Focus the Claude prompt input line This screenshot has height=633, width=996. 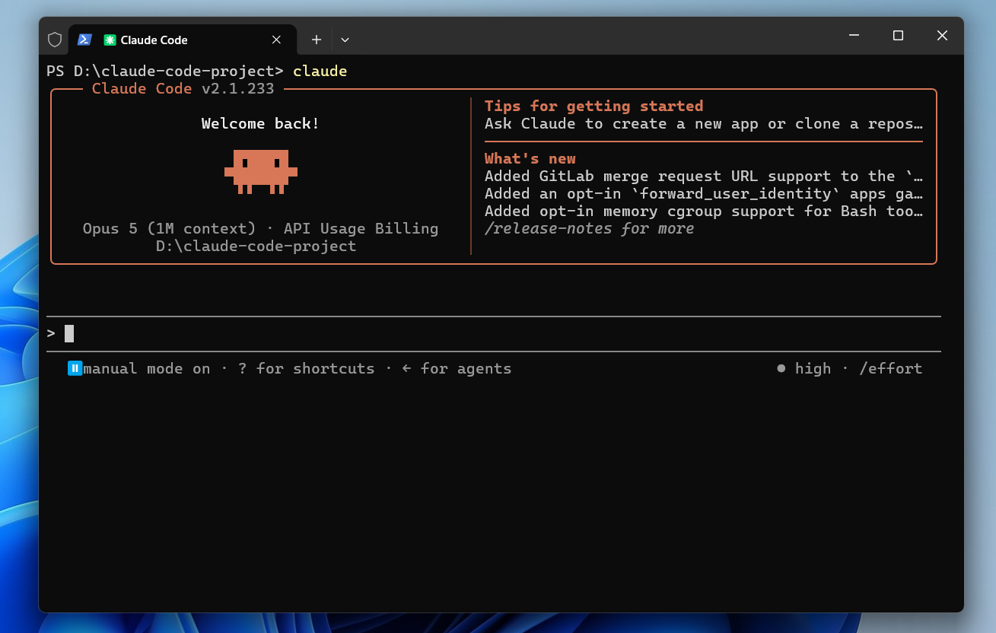[493, 333]
